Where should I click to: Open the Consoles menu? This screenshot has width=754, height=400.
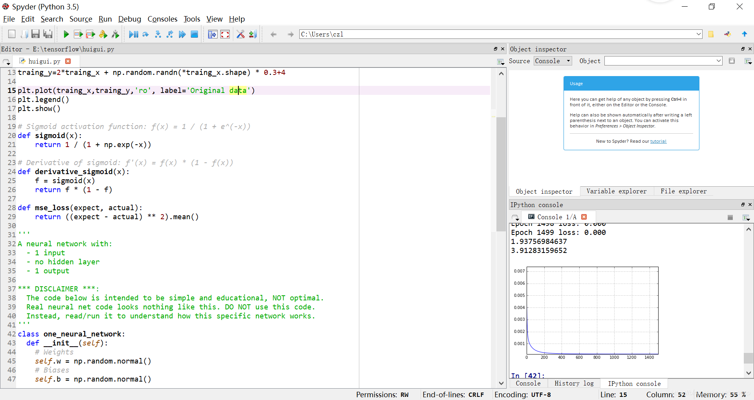coord(163,19)
